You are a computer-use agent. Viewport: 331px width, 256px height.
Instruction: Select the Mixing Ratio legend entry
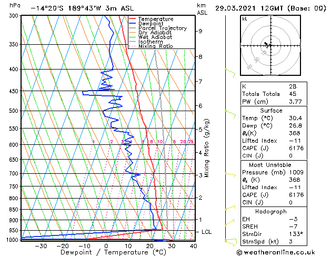pos(155,46)
